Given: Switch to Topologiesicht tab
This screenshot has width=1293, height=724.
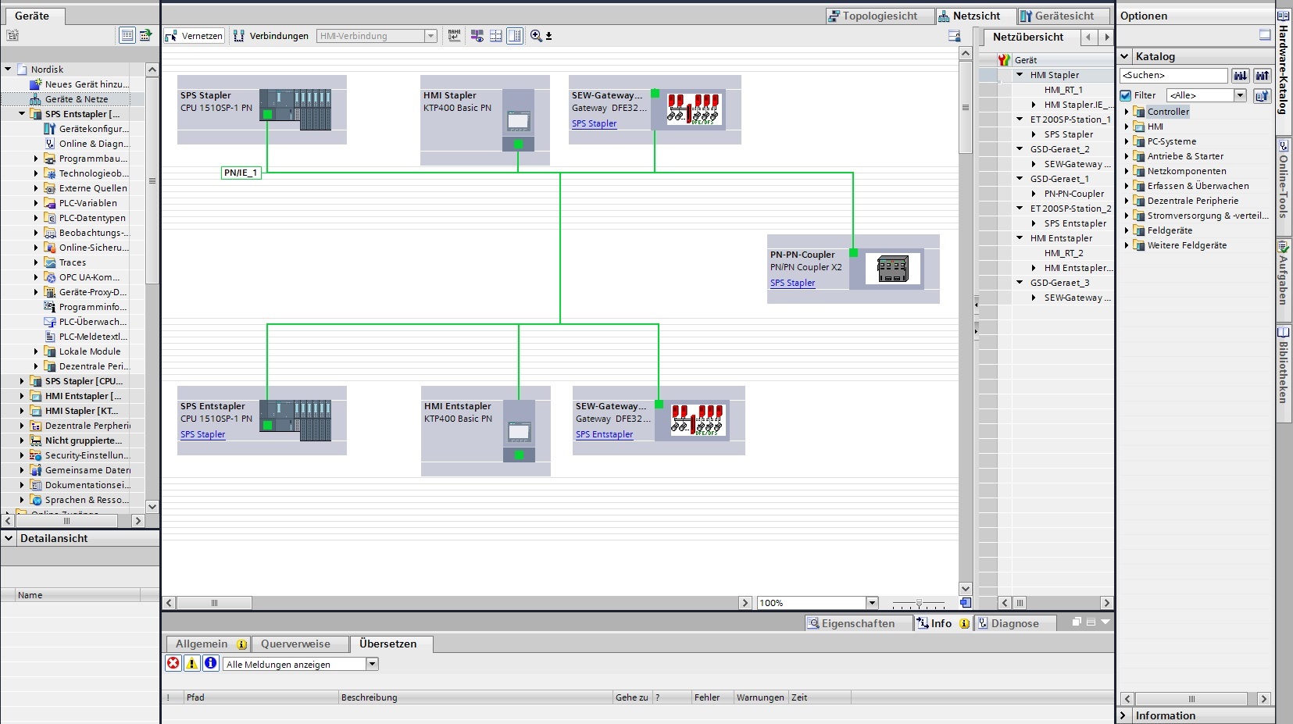Looking at the screenshot, I should tap(880, 16).
